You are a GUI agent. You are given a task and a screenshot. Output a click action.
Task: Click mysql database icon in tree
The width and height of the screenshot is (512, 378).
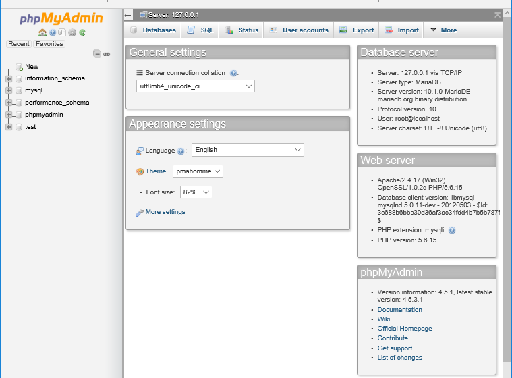tap(19, 91)
